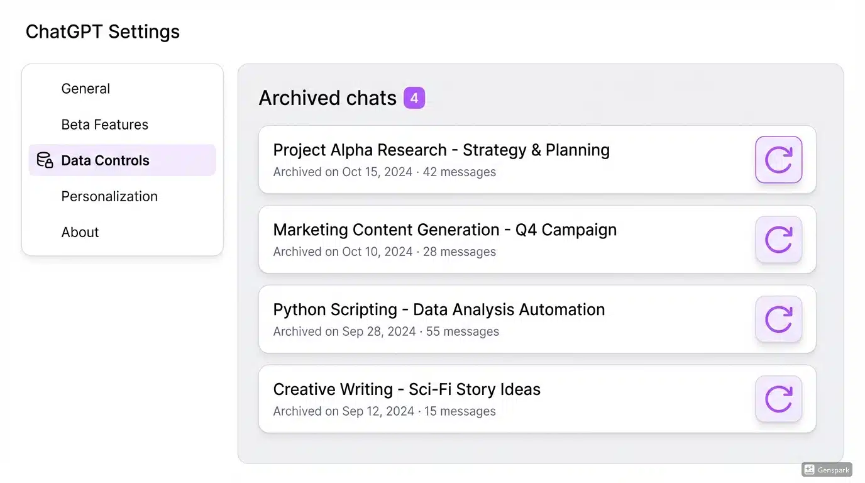The image size is (865, 483).
Task: Restore the Python Scripting chat
Action: pyautogui.click(x=778, y=319)
